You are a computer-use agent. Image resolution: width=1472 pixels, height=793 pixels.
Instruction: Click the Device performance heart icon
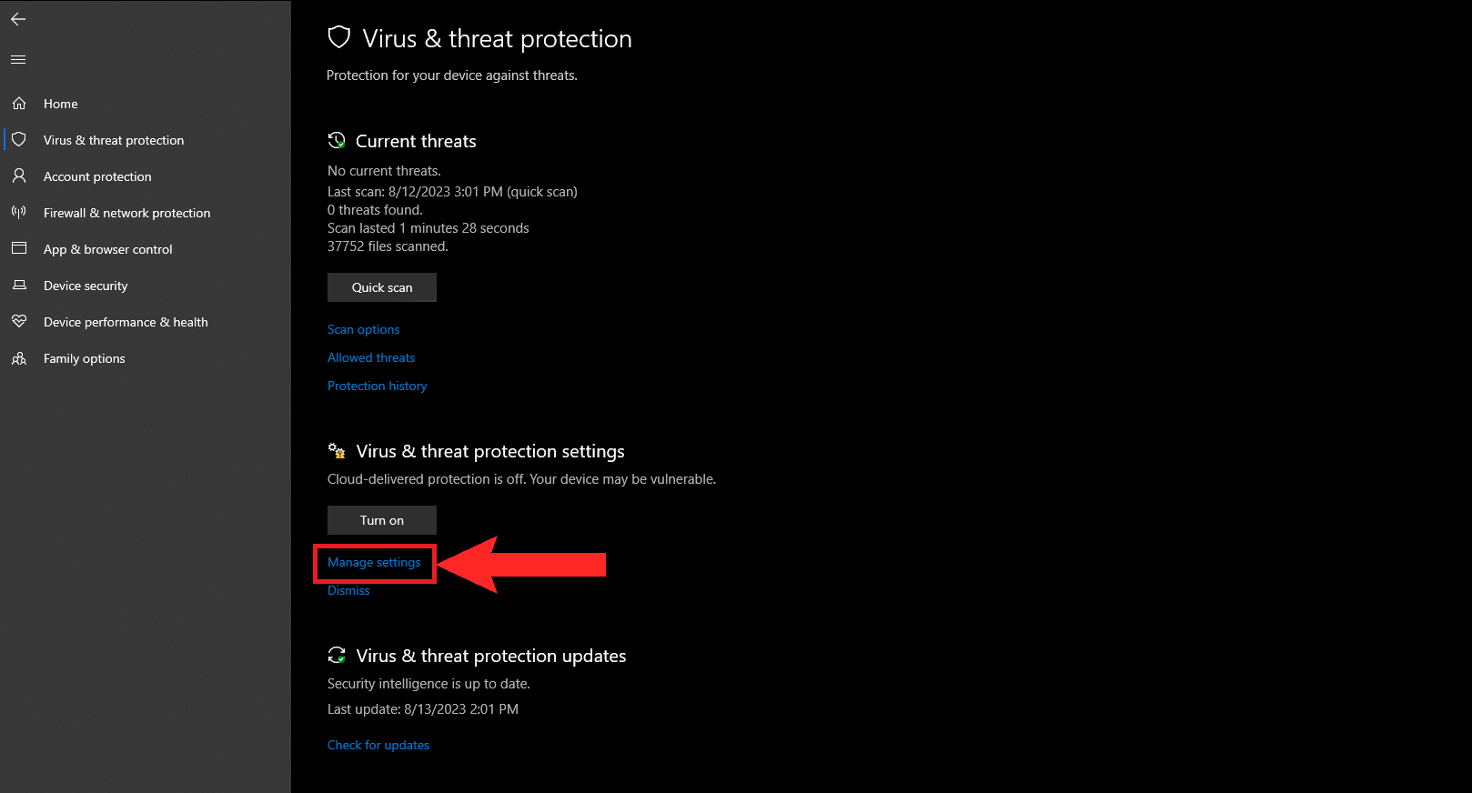tap(19, 321)
